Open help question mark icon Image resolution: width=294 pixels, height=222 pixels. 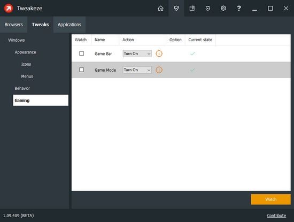pos(239,8)
